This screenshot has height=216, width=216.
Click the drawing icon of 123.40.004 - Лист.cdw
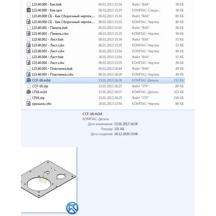29,63
